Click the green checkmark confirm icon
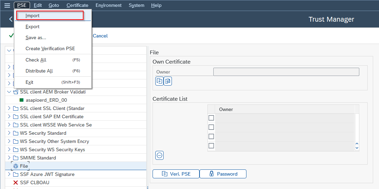Screen dimensions: 379x189 (x=11, y=36)
